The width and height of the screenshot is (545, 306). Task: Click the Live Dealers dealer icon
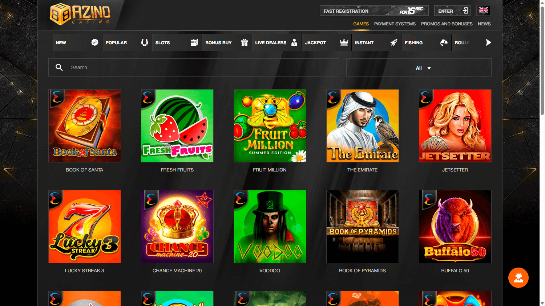tap(294, 42)
